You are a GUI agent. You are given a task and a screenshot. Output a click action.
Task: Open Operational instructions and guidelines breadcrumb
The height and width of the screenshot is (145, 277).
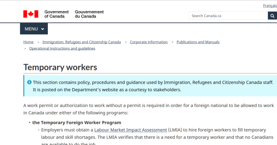[x=62, y=48]
